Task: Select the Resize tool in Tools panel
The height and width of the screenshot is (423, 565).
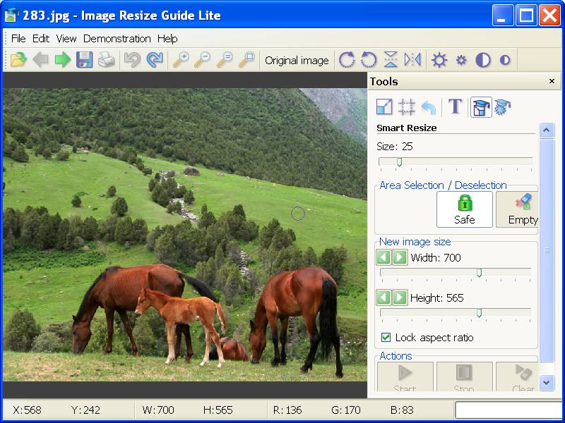Action: click(x=384, y=107)
